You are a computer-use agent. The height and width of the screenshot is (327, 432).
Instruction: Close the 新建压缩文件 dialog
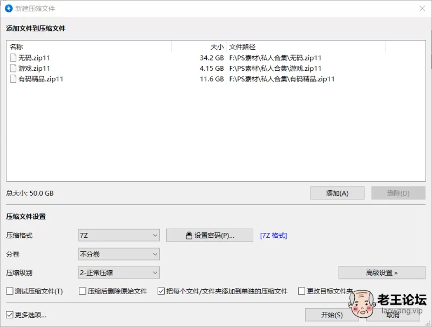[x=422, y=9]
